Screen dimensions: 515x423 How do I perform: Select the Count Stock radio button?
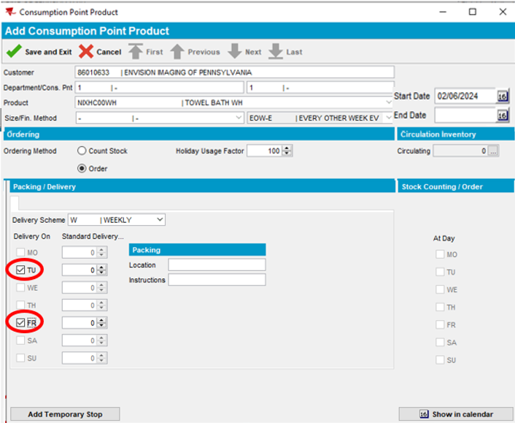(82, 151)
